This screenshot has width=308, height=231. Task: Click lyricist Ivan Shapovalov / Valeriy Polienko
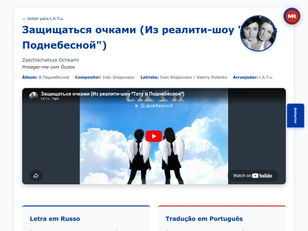coord(193,78)
